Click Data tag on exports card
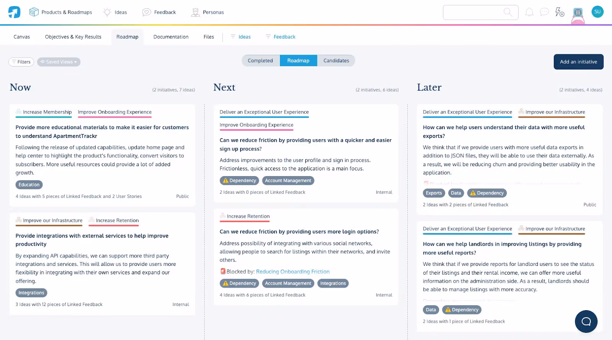Image resolution: width=612 pixels, height=340 pixels. tap(456, 193)
